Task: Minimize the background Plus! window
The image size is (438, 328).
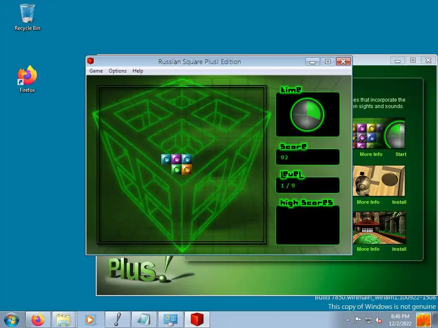Action: point(397,60)
